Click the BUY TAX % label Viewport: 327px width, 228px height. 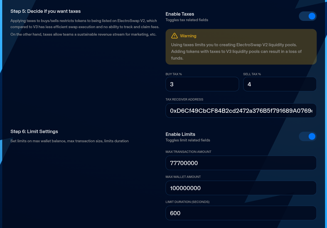(174, 74)
